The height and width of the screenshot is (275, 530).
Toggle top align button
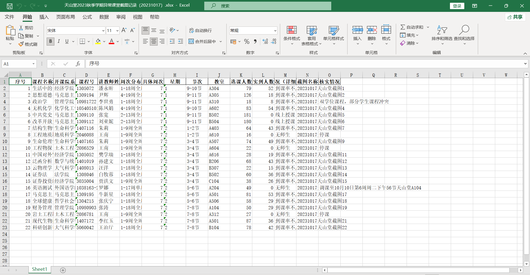coord(145,30)
